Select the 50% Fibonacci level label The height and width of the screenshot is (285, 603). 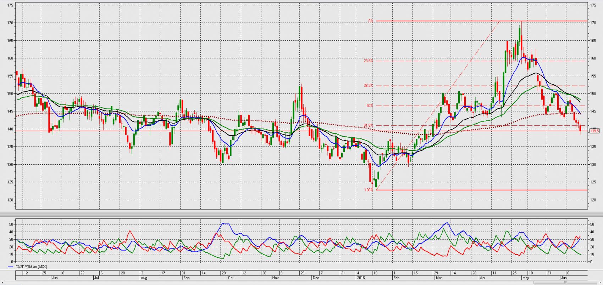370,106
